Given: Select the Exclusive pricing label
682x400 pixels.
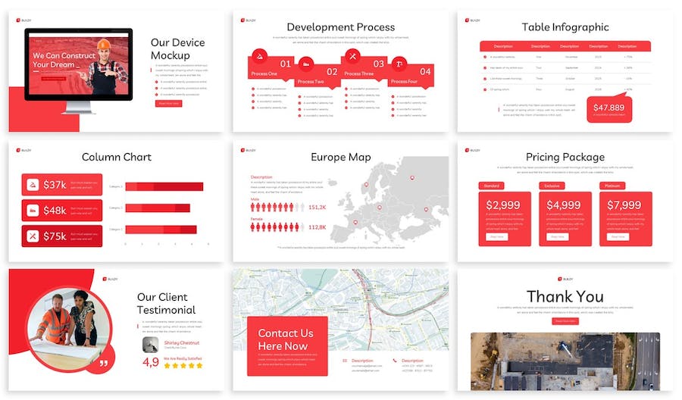Looking at the screenshot, I should pyautogui.click(x=552, y=186).
